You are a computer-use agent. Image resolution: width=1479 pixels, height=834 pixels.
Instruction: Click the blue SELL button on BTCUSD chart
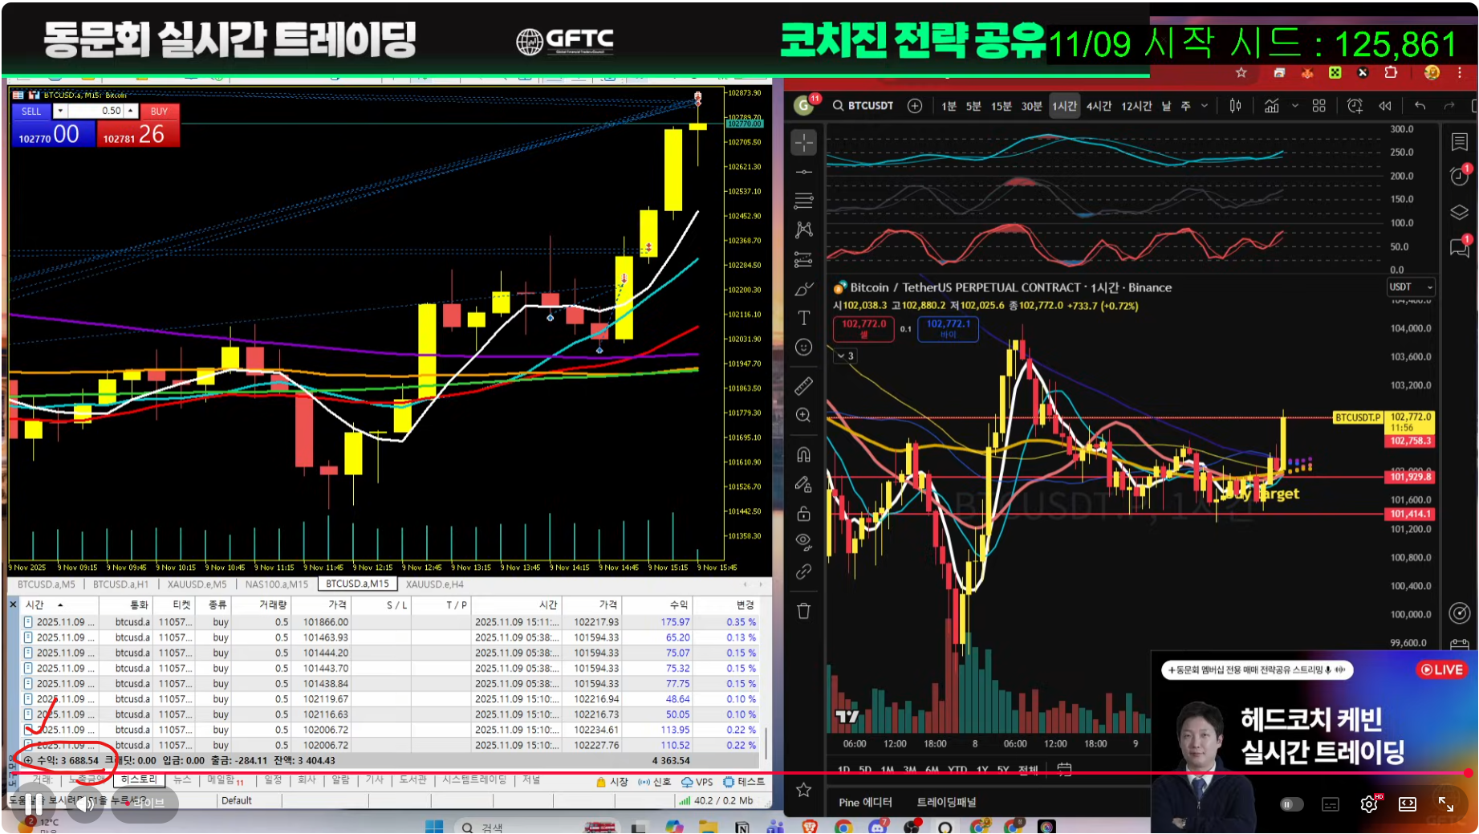point(31,112)
